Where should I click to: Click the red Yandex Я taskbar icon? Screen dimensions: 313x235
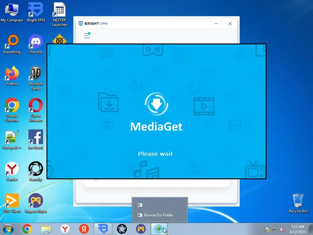pos(84,229)
